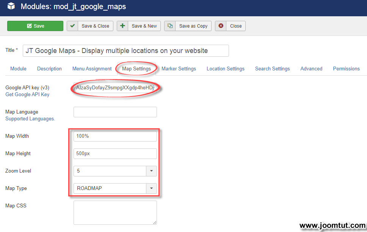Switch to Search Settings tab
The height and width of the screenshot is (232, 367).
click(273, 69)
